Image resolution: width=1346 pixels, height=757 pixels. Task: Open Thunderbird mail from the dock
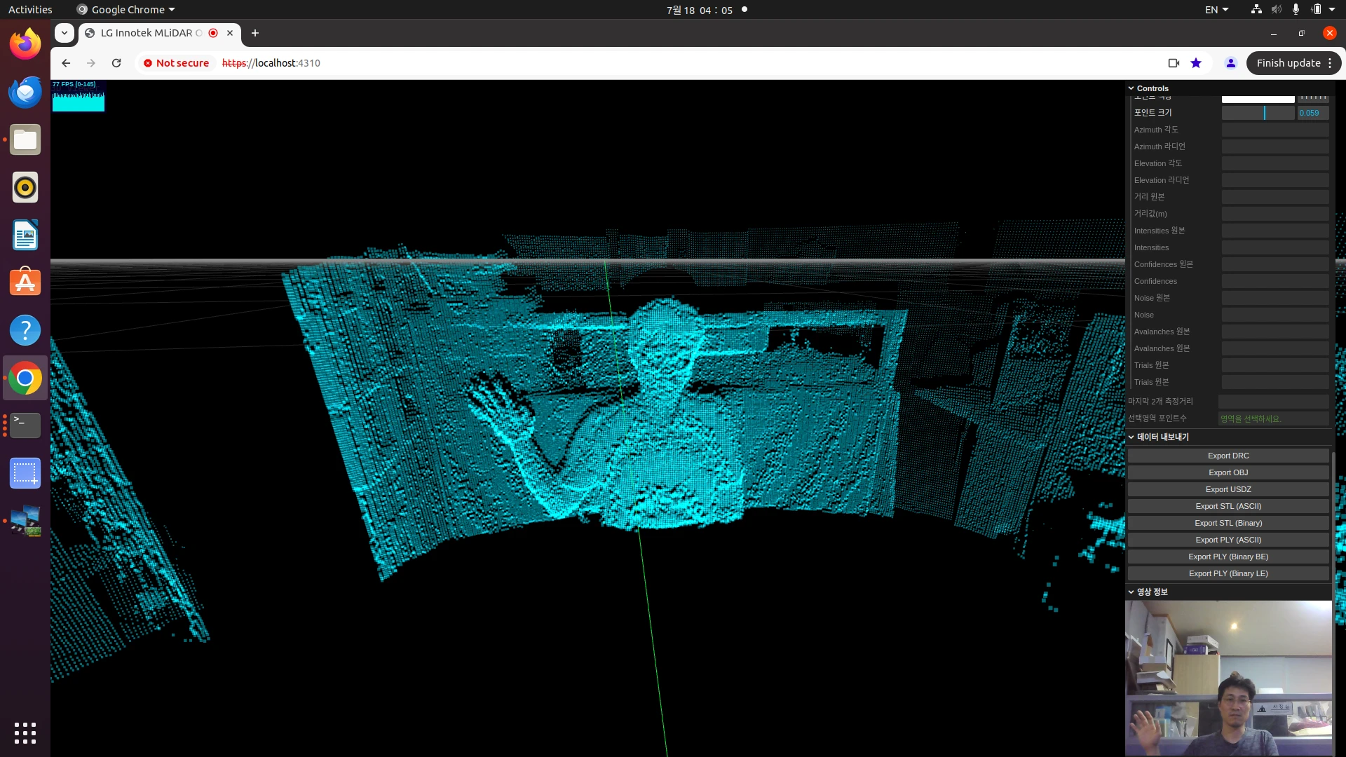click(x=25, y=92)
